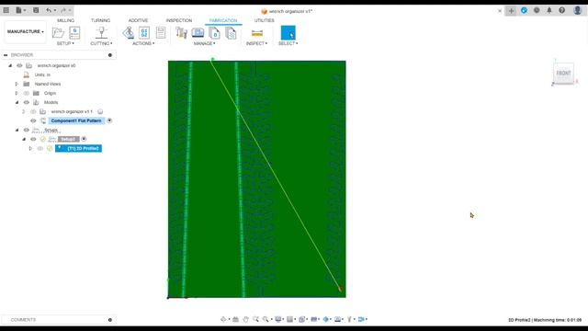Click the Zoom window icon
588x331 pixels.
[x=255, y=319]
